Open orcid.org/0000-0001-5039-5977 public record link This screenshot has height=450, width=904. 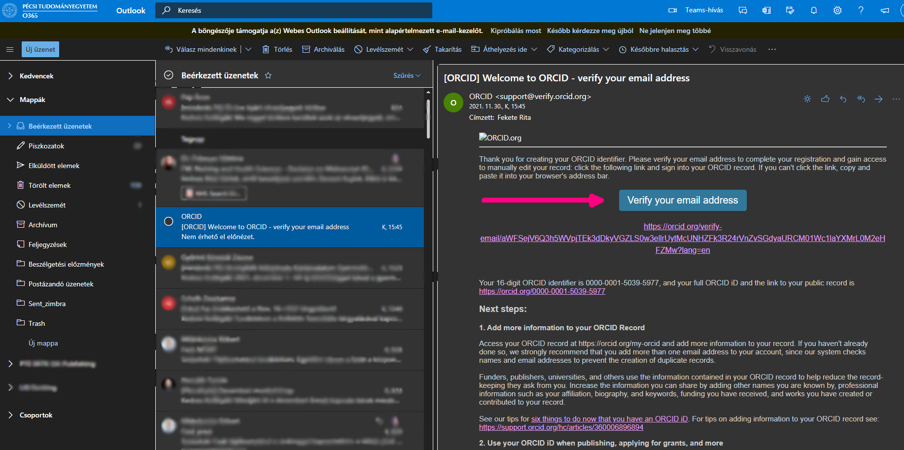542,291
